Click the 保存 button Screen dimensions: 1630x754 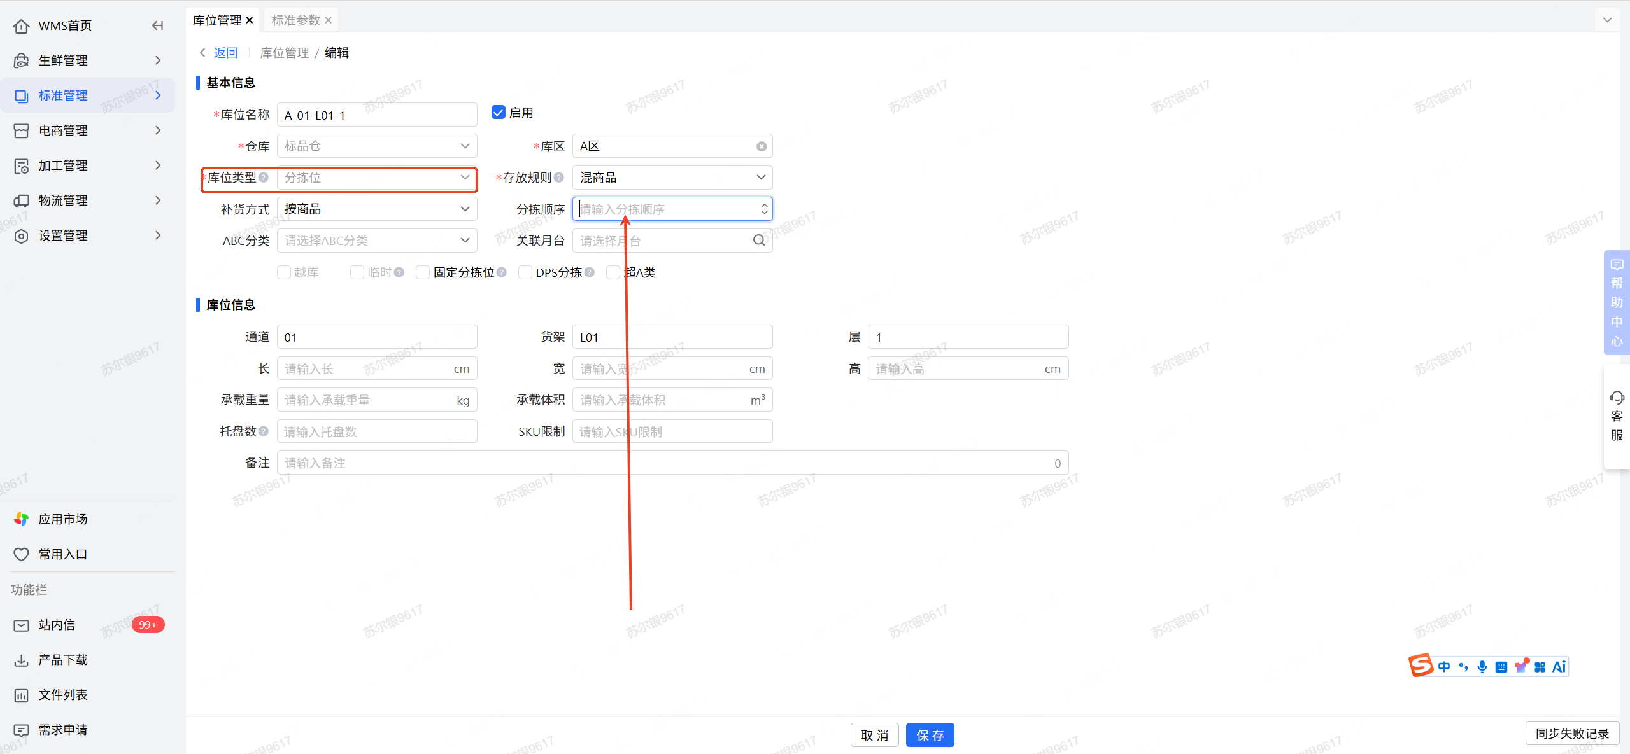pyautogui.click(x=929, y=735)
